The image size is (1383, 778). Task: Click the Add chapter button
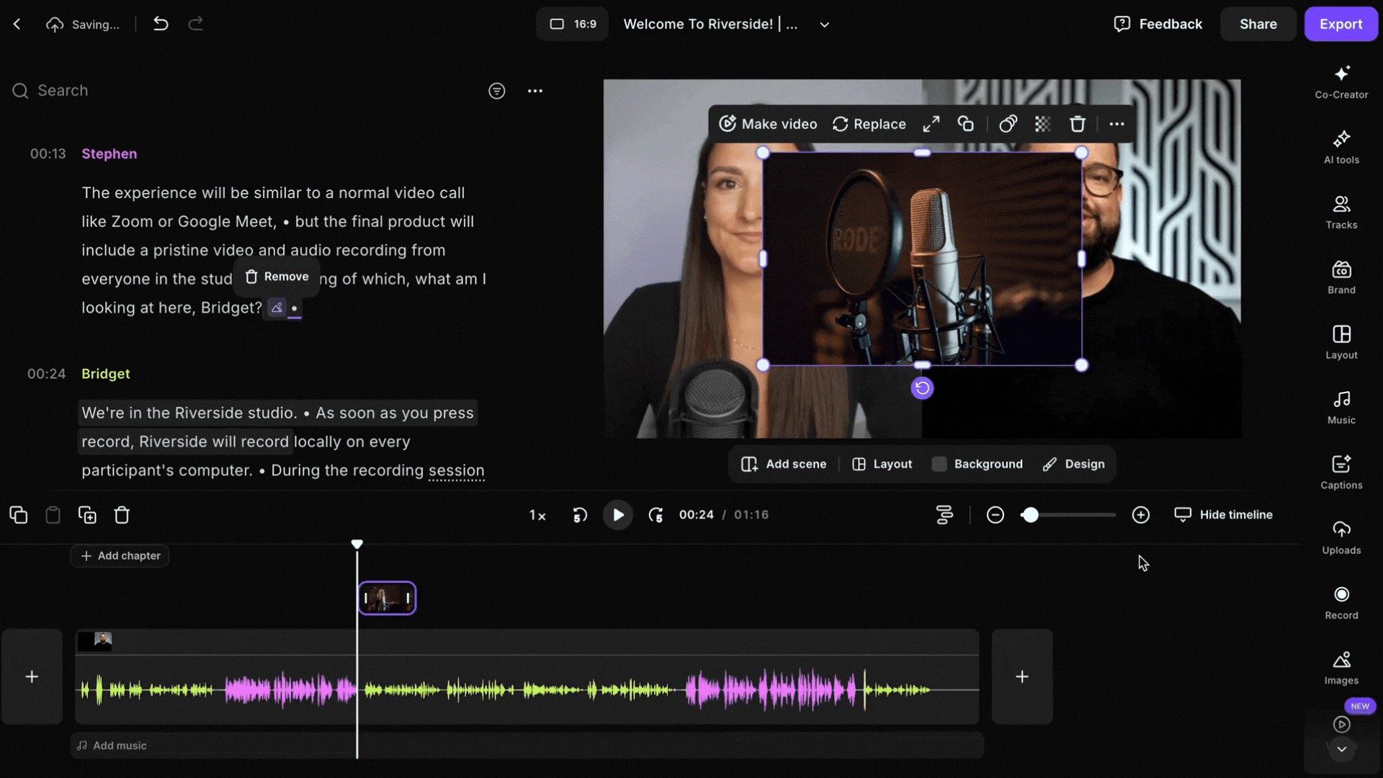tap(120, 555)
